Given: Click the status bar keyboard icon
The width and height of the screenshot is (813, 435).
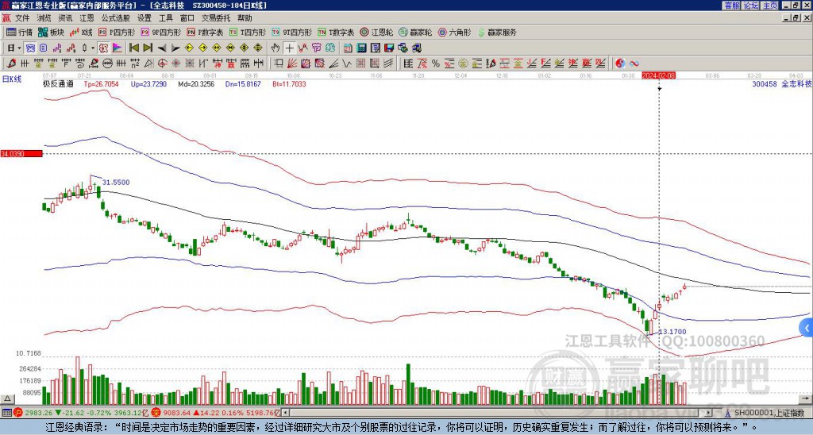Looking at the screenshot, I should [6, 413].
